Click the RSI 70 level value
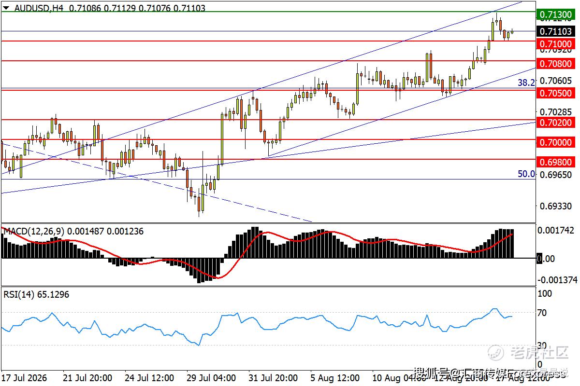580x386 pixels. tap(542, 313)
